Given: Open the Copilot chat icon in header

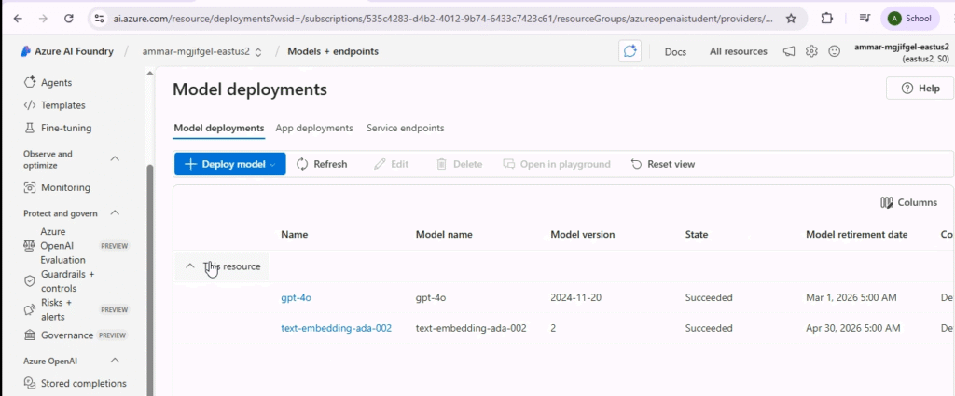Looking at the screenshot, I should coord(630,51).
